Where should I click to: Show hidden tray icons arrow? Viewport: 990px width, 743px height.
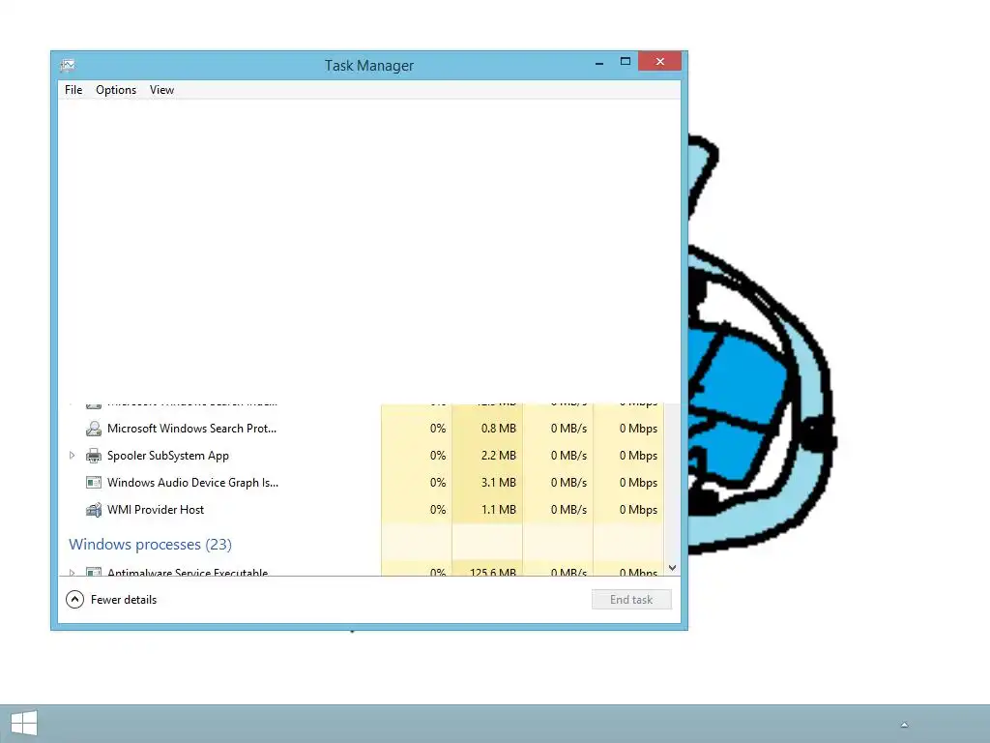pos(904,725)
